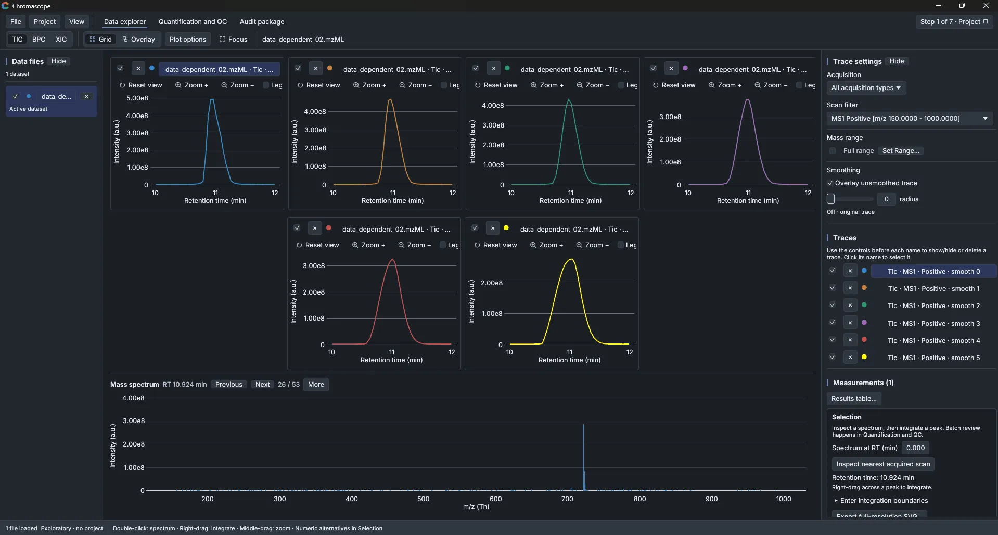The image size is (998, 535).
Task: Switch to Data explorer tab
Action: point(125,21)
